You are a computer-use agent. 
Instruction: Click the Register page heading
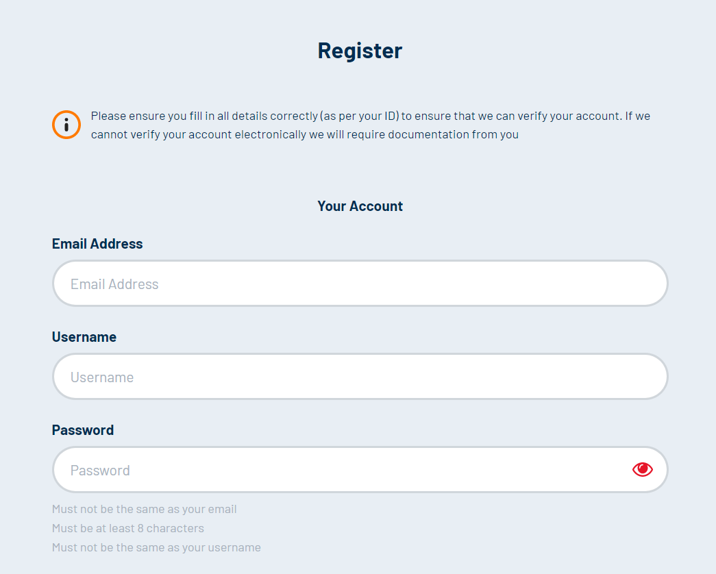click(x=360, y=51)
